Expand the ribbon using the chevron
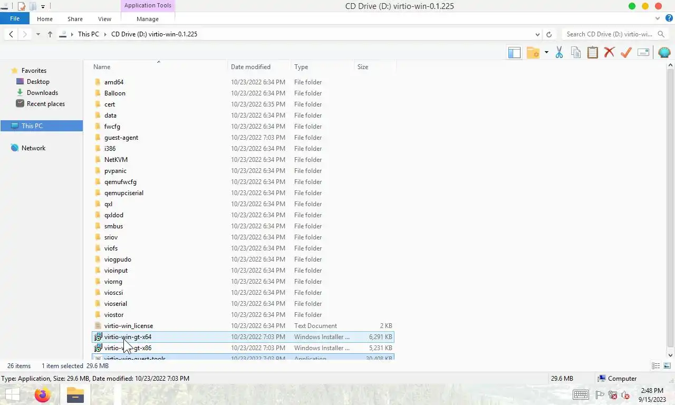The height and width of the screenshot is (405, 675). [x=658, y=18]
